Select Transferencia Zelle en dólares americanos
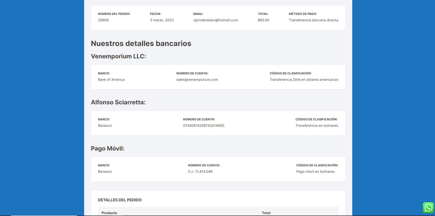Image resolution: width=435 pixels, height=216 pixels. [304, 80]
